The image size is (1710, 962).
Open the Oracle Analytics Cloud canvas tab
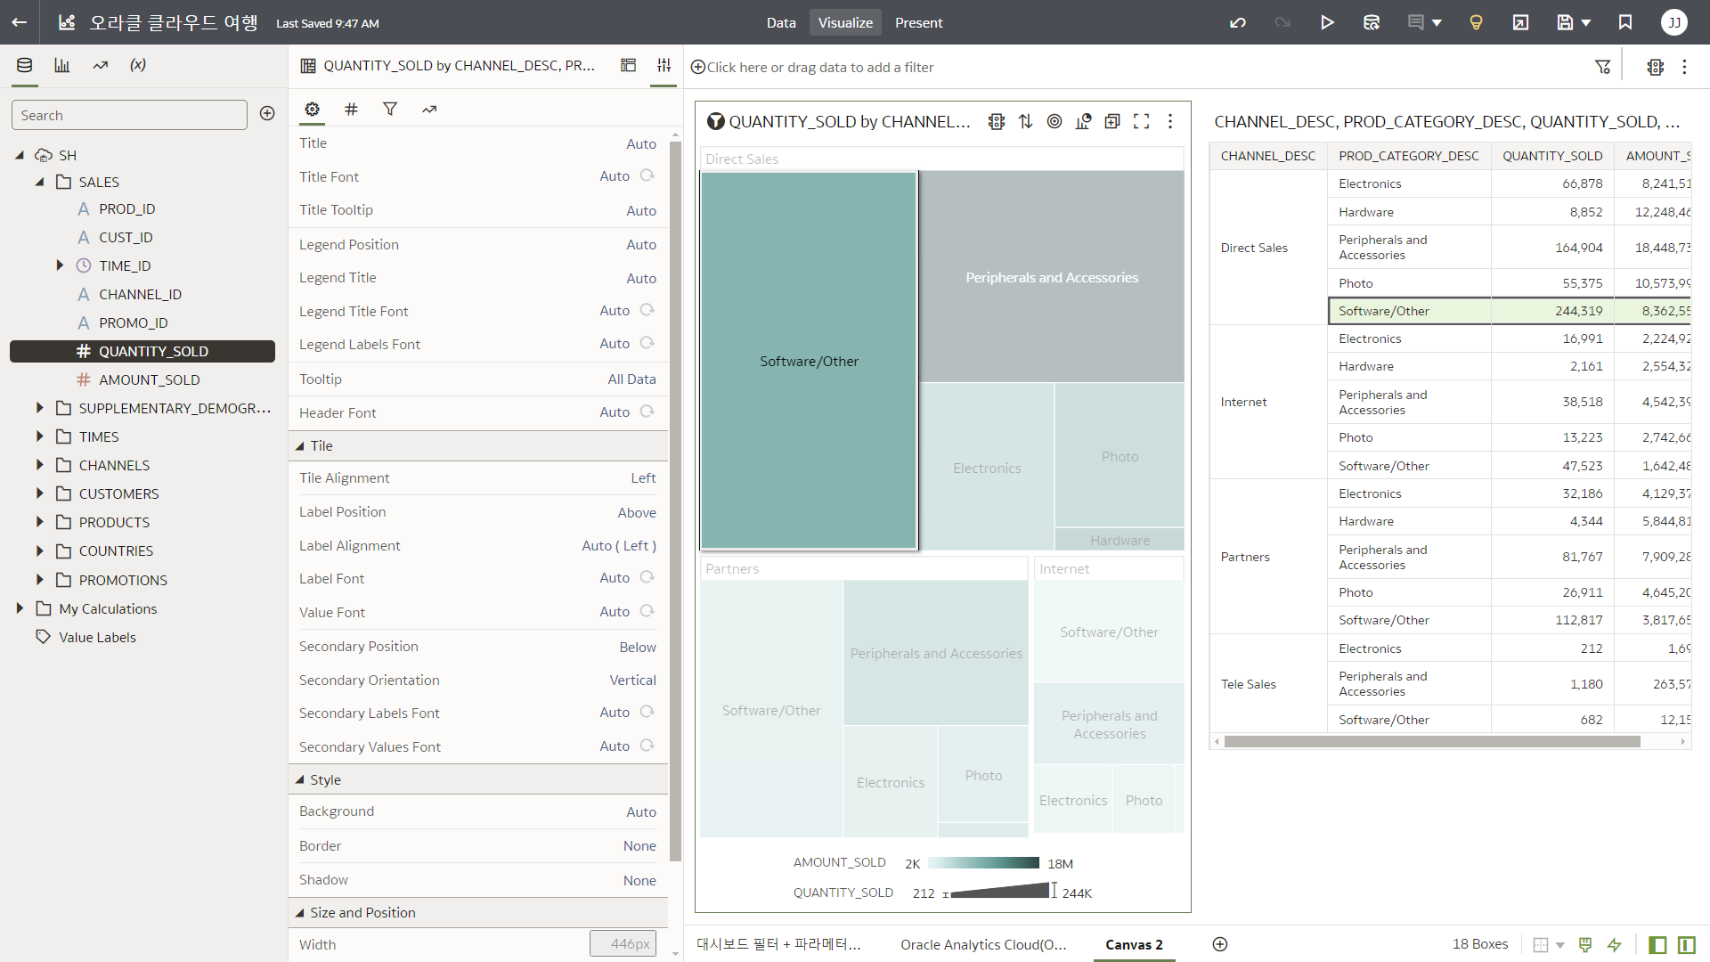(982, 944)
